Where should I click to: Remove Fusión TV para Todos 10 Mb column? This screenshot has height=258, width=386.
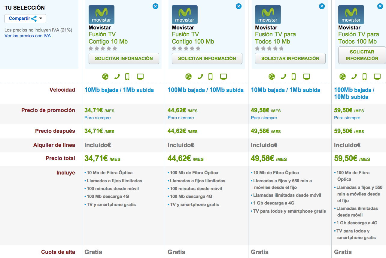tap(322, 6)
